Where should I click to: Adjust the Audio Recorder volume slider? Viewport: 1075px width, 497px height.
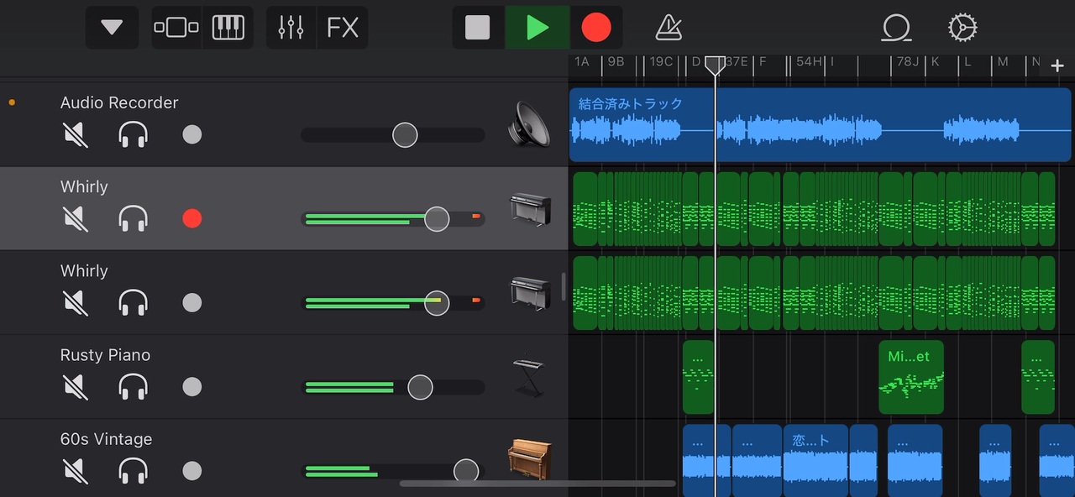point(405,134)
